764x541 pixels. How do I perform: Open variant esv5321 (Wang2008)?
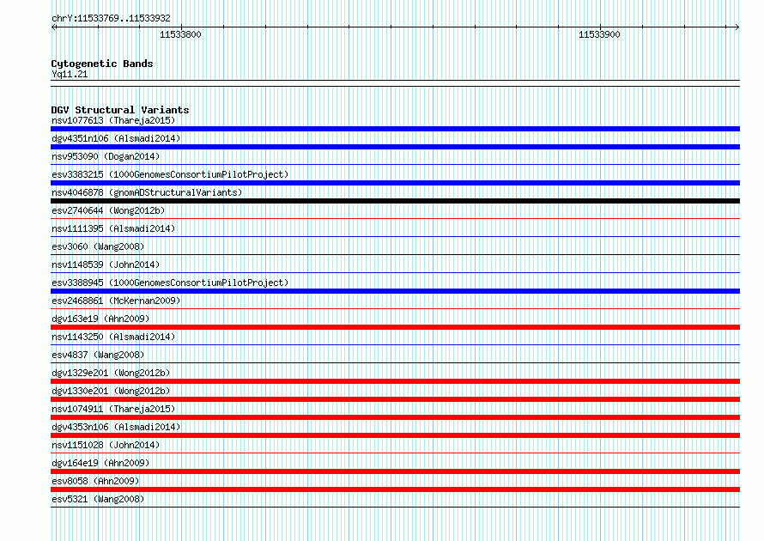[x=98, y=499]
